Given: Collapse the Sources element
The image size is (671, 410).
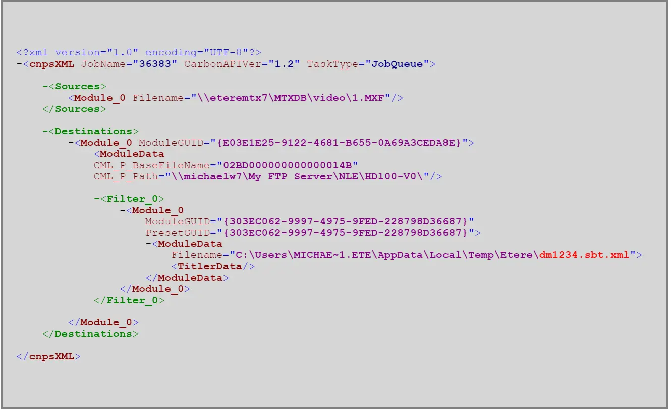Looking at the screenshot, I should (45, 87).
